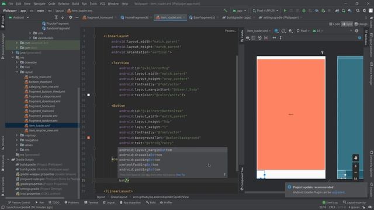
Task: Click Sync Project with Gradle Files icon
Action: pos(337,10)
